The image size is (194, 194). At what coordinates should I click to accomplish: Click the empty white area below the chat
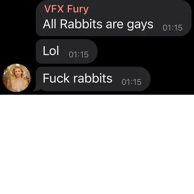(x=97, y=144)
